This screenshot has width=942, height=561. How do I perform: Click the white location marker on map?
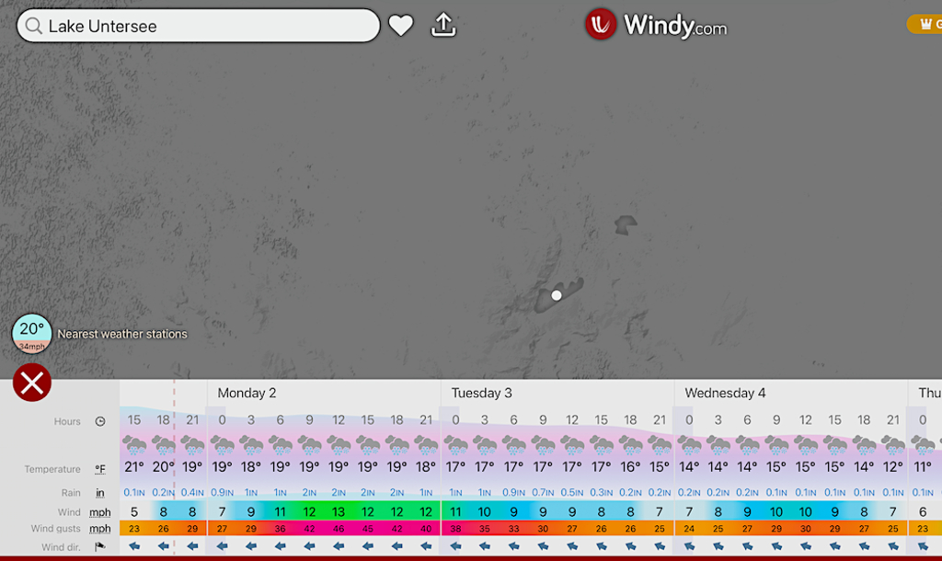click(557, 295)
